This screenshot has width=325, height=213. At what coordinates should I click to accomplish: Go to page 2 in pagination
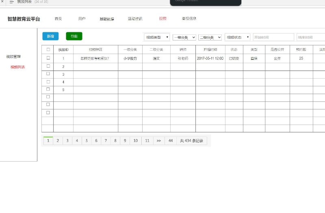58,141
